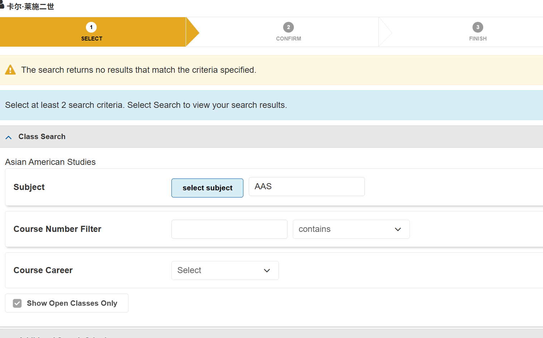Collapse Class Search using the chevron icon
The height and width of the screenshot is (338, 543).
tap(9, 137)
